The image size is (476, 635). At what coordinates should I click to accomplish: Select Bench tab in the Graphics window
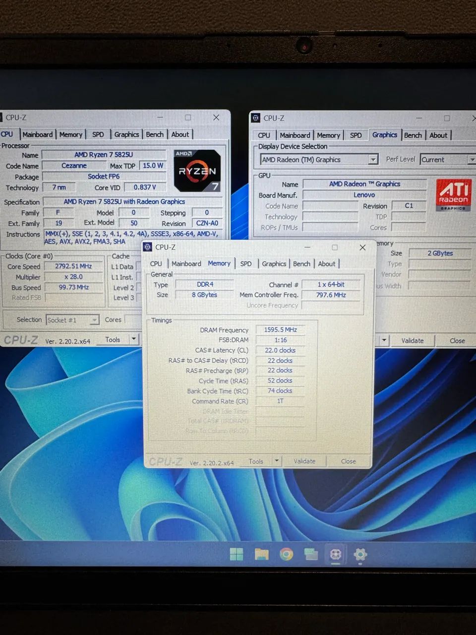click(x=413, y=135)
